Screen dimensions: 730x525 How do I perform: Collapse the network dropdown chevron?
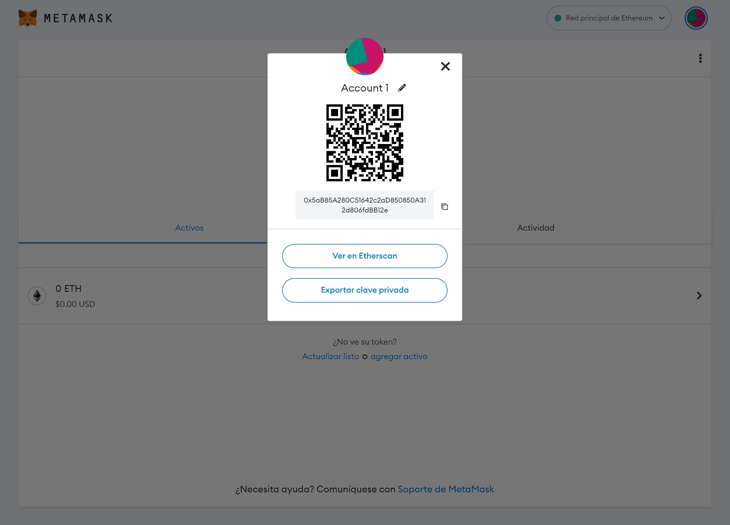pyautogui.click(x=662, y=18)
